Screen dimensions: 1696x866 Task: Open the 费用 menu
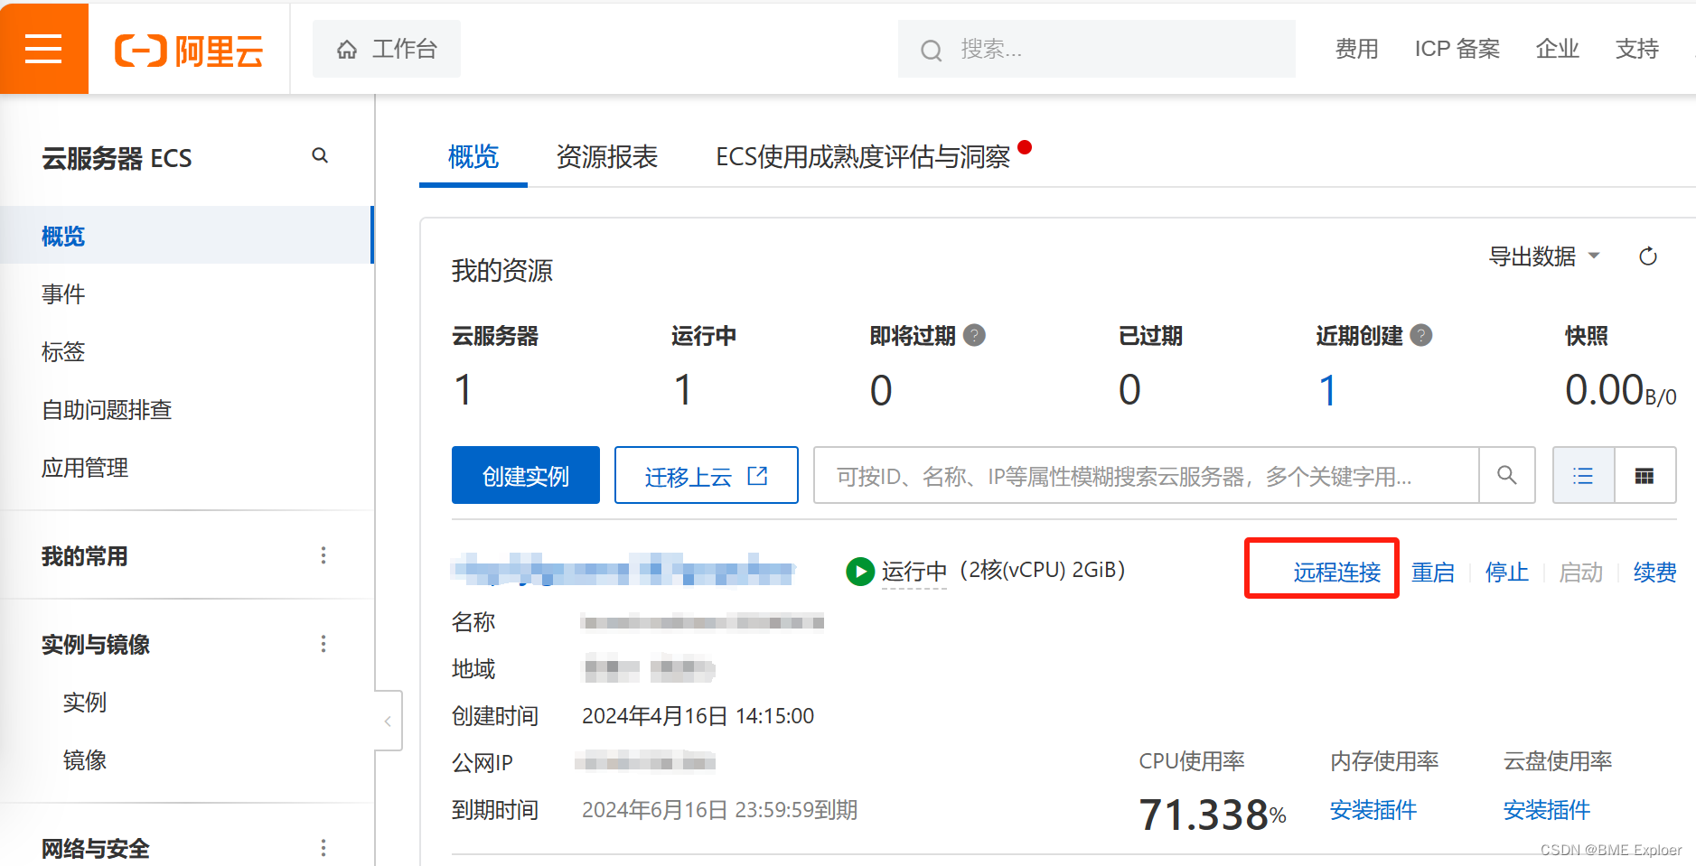pos(1356,49)
